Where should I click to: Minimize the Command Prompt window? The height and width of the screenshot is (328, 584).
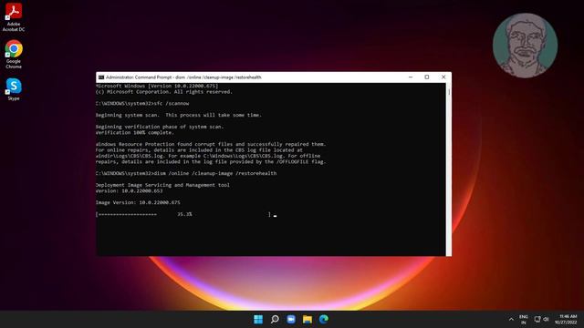pyautogui.click(x=411, y=77)
